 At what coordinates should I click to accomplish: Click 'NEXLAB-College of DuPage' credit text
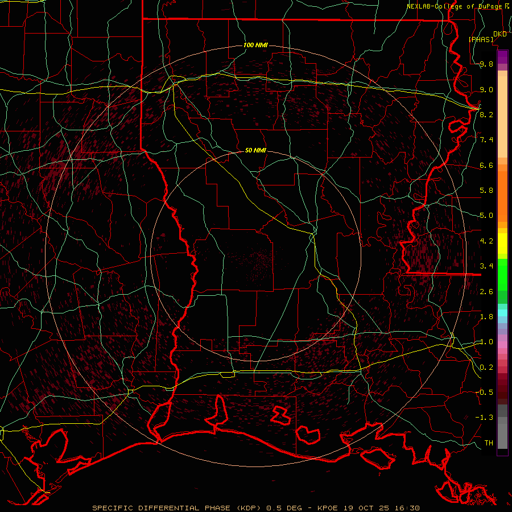(455, 6)
